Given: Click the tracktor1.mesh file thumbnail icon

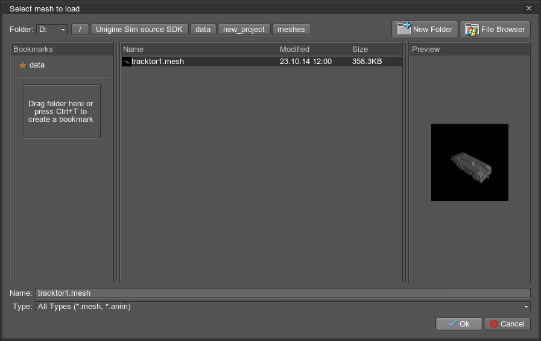Looking at the screenshot, I should click(x=127, y=62).
